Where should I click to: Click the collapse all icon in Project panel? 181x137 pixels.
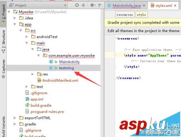coord(83,5)
